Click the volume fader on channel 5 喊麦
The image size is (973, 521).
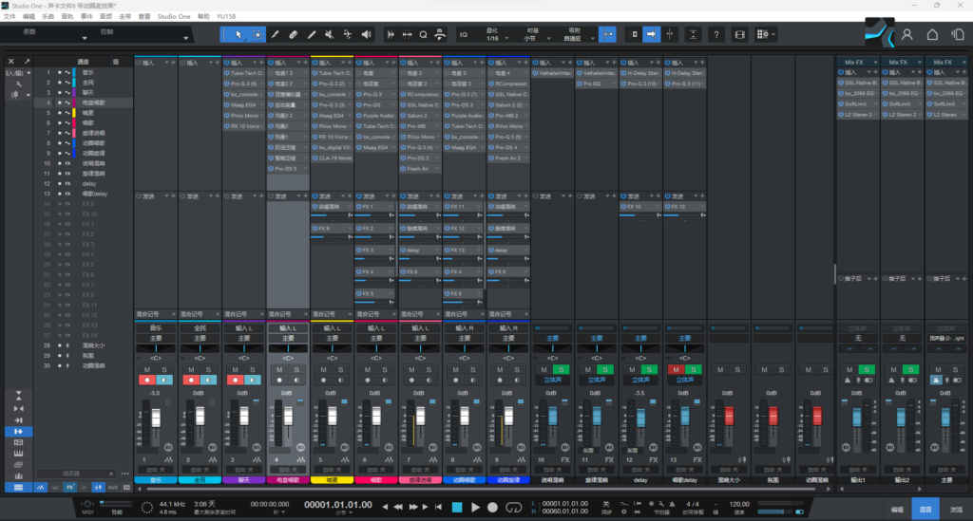[333, 416]
